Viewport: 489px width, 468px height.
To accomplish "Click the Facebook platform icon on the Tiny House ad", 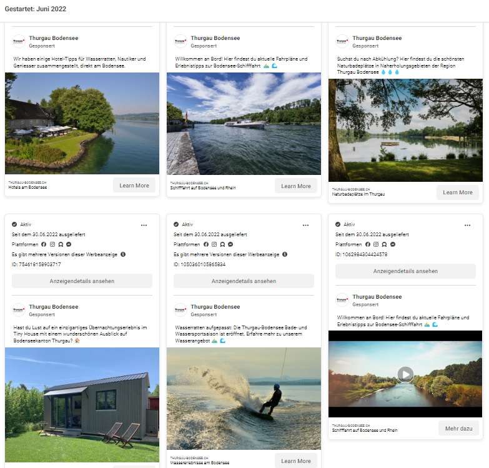I will pyautogui.click(x=44, y=244).
